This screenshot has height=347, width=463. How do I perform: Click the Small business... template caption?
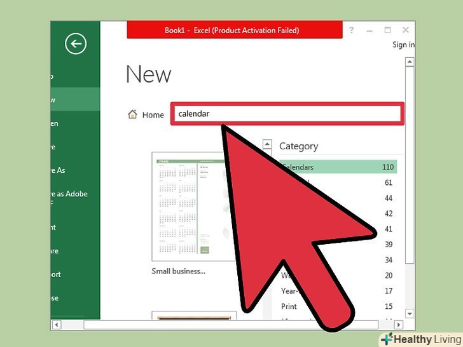click(x=178, y=271)
